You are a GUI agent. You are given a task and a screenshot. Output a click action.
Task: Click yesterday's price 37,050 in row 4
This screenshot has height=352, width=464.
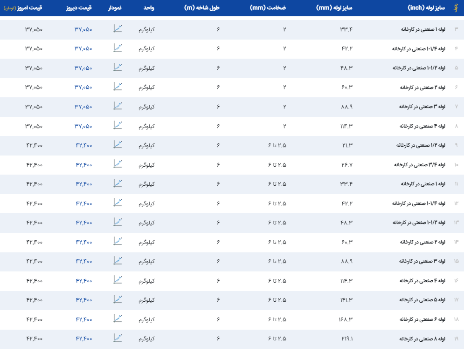pos(83,48)
